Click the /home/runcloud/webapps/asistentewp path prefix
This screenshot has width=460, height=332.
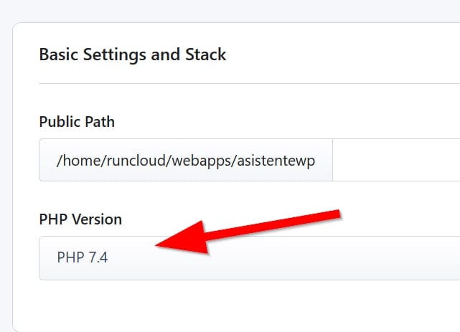pos(185,160)
